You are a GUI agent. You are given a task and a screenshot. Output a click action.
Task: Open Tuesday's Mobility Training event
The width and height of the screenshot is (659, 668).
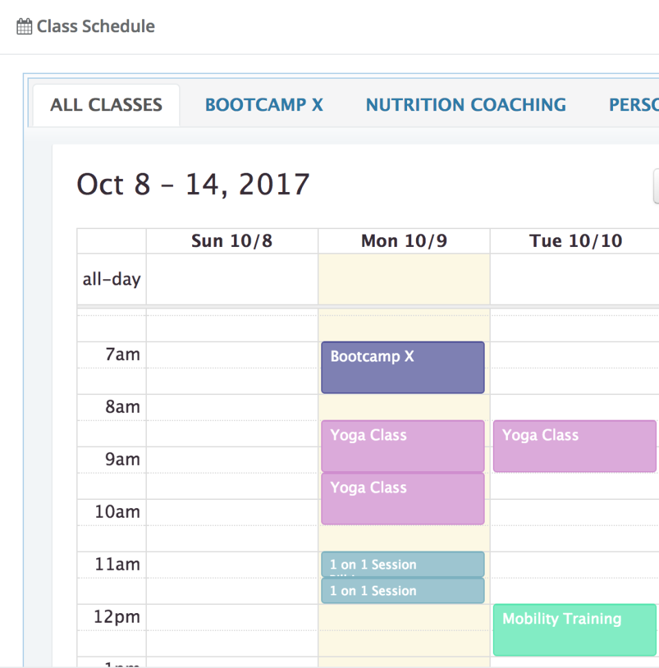pos(575,630)
